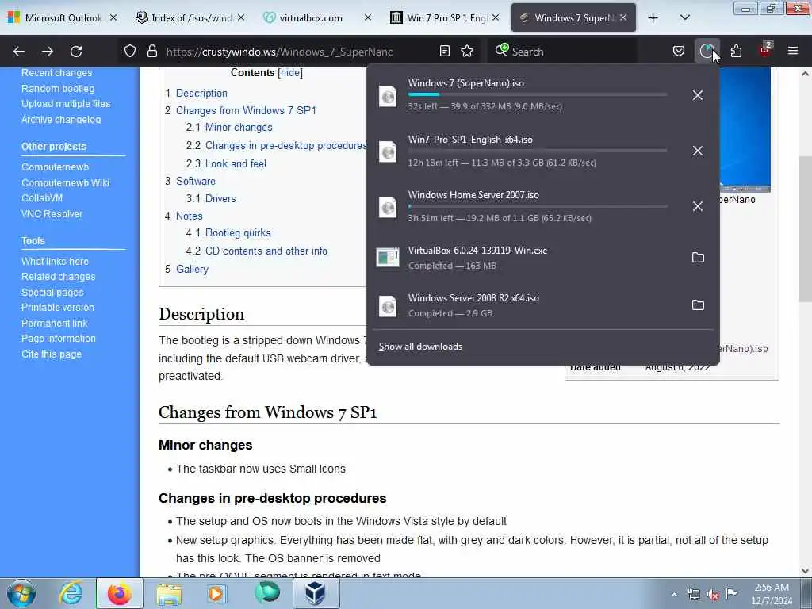Open Firefox hamburger application menu
812x609 pixels.
coord(792,51)
